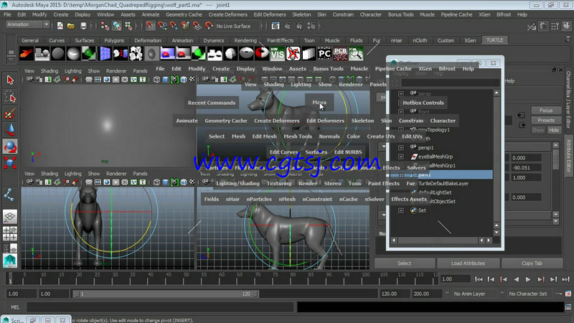
Task: Collapse the Attribute Editor section arrow near 0.000
Action: pos(383,146)
